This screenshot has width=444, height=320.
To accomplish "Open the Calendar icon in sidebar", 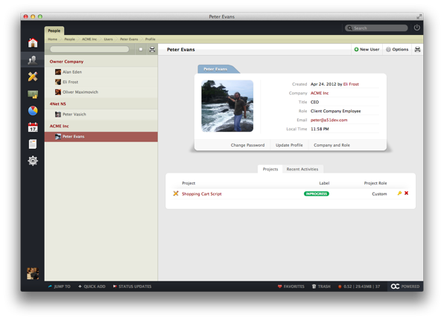I will [33, 127].
